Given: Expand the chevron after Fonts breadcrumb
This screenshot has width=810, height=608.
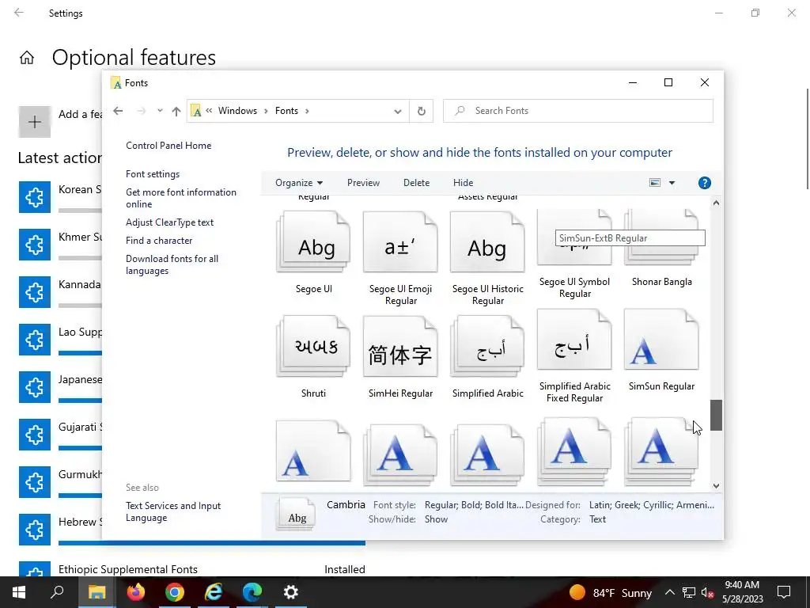Looking at the screenshot, I should coord(308,111).
